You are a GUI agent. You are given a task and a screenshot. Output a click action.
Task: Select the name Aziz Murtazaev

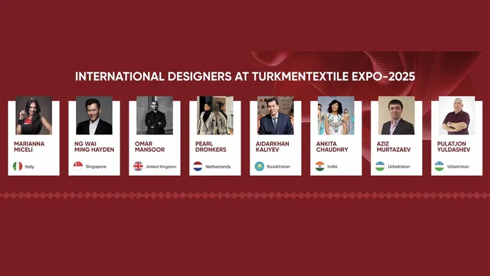(393, 146)
